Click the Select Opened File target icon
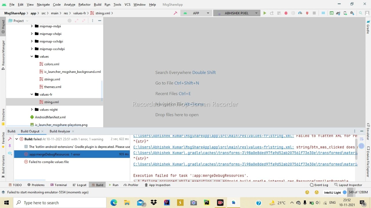 (x=70, y=21)
